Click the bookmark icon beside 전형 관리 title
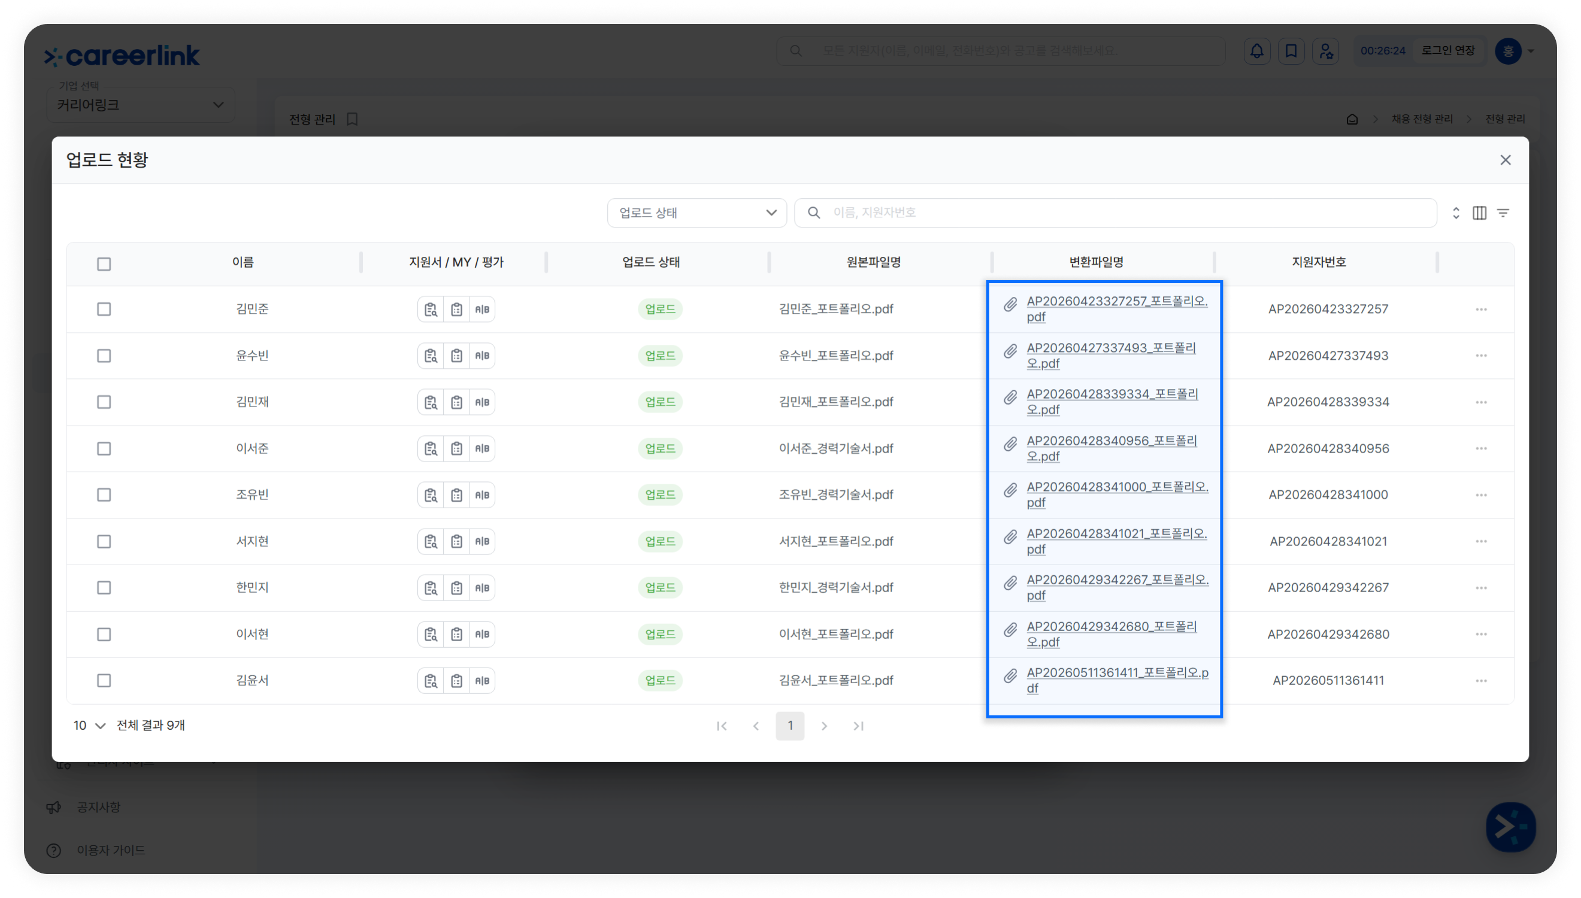1581x898 pixels. 352,119
